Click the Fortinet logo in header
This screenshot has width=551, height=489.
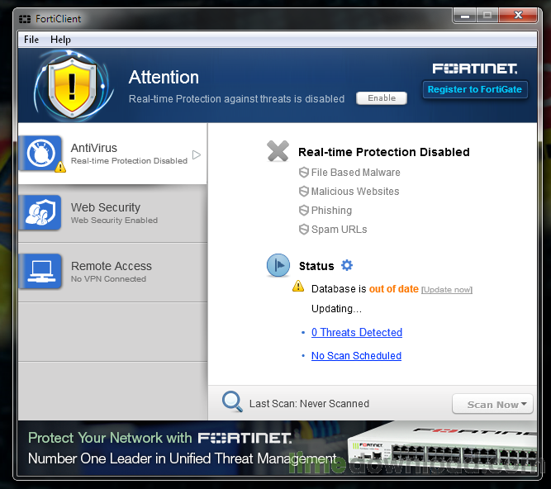(475, 69)
